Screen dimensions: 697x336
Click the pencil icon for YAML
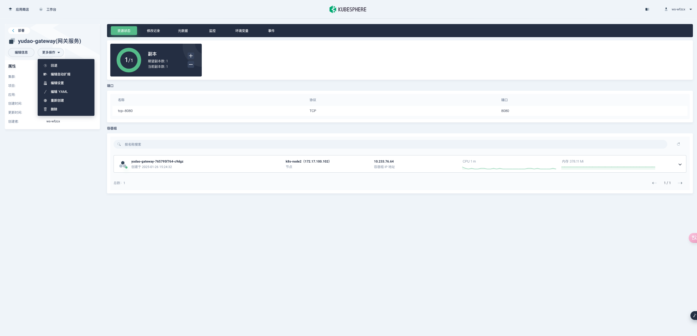click(45, 92)
